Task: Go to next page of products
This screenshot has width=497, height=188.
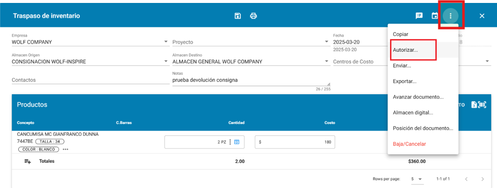Action: pos(482,179)
